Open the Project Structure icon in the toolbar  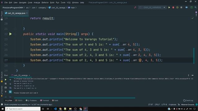(x=187, y=7)
